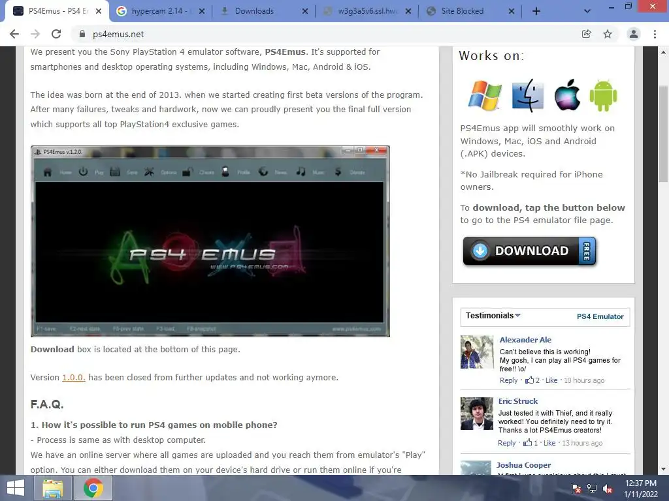Click the scrollbar up arrow
669x501 pixels.
(663, 52)
